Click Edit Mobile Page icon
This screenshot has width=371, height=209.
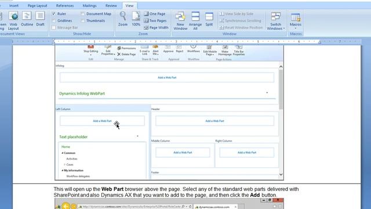point(210,51)
